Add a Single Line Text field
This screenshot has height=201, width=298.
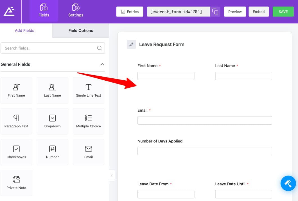(x=89, y=90)
